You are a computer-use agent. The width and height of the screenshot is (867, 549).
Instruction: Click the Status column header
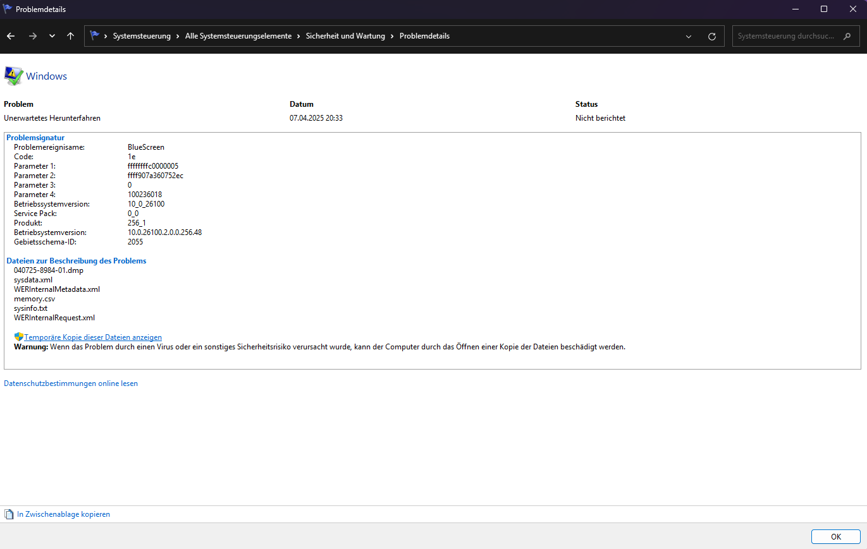point(586,104)
